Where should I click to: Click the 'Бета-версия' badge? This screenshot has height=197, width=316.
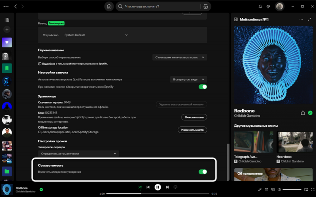(x=56, y=24)
